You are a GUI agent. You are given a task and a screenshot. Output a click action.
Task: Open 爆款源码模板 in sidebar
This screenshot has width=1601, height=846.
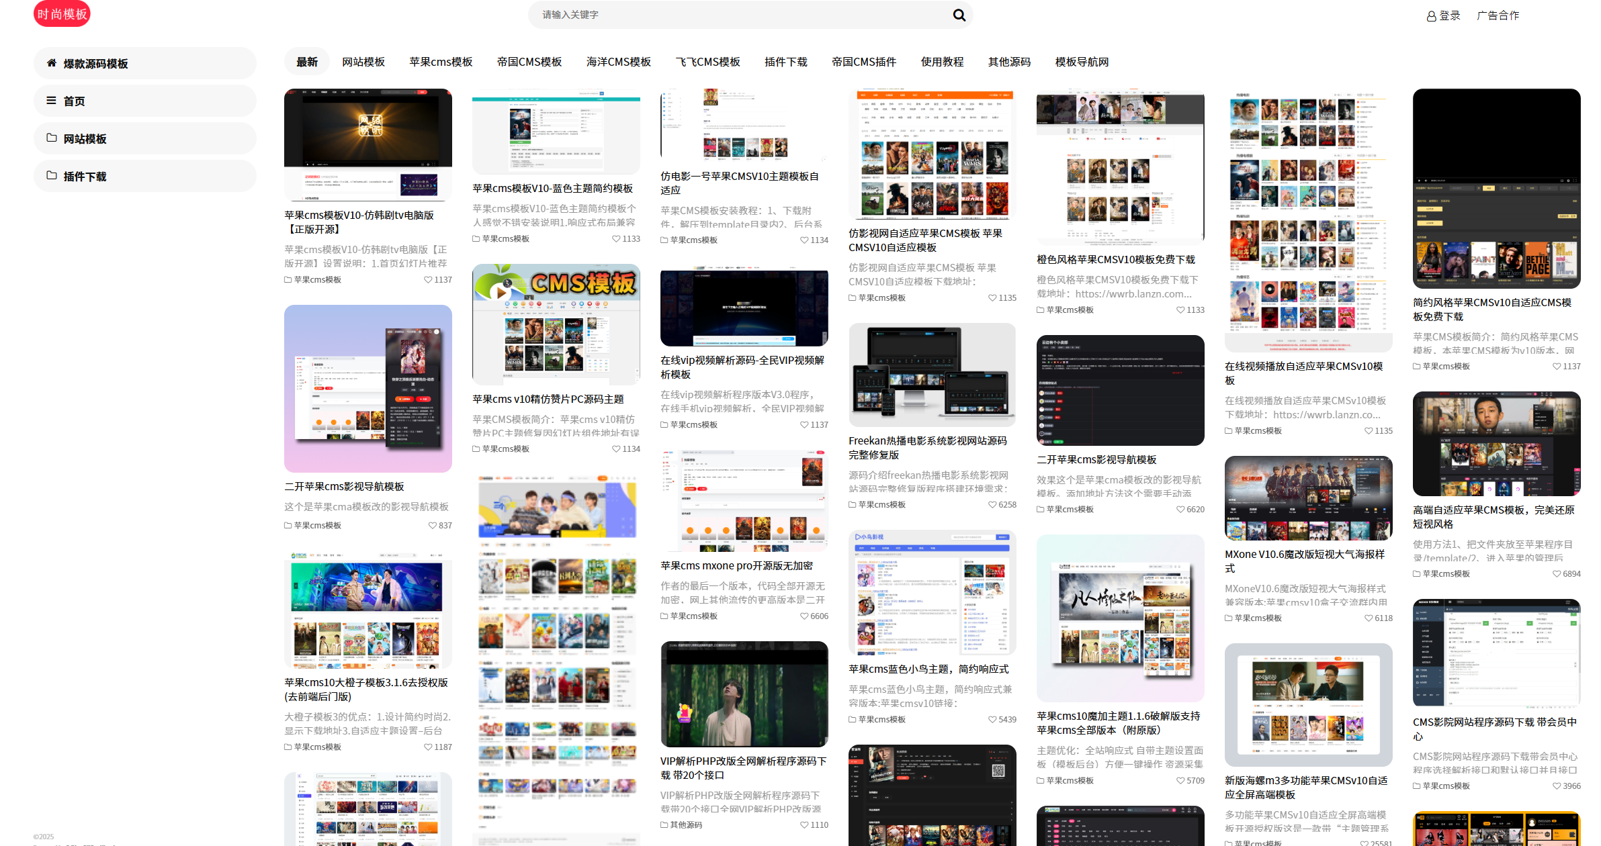[145, 63]
